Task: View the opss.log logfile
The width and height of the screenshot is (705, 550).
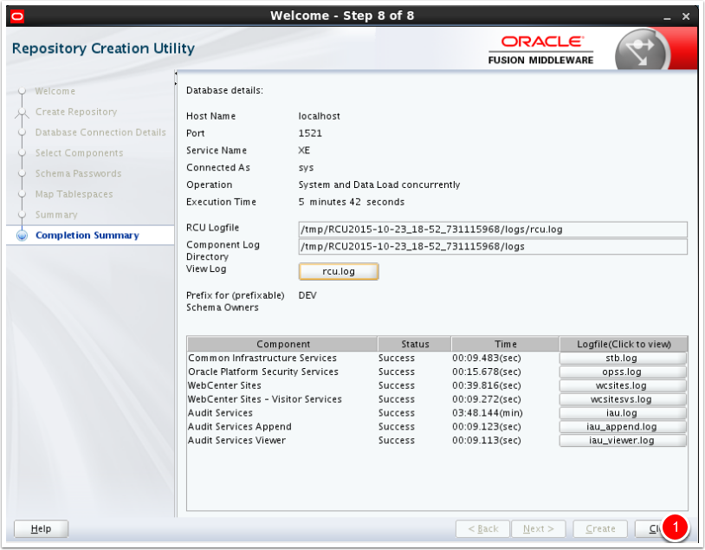Action: coord(623,372)
